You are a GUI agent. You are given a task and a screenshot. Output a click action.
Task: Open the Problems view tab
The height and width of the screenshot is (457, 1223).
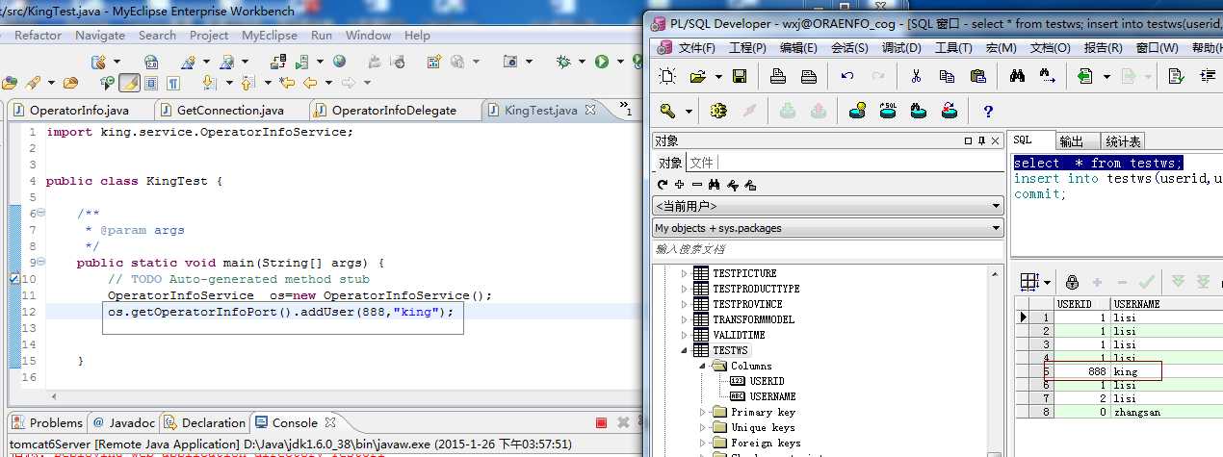click(47, 422)
